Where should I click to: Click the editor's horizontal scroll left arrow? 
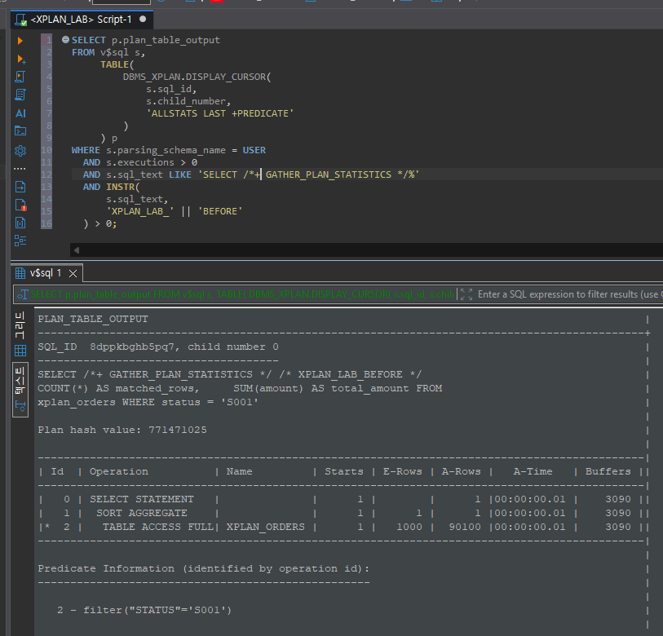coord(77,250)
